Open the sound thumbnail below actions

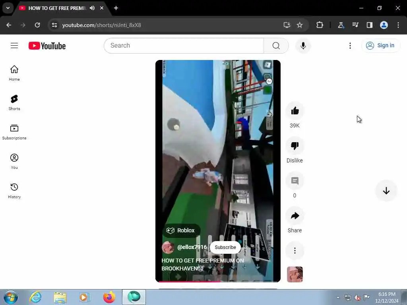click(x=295, y=274)
